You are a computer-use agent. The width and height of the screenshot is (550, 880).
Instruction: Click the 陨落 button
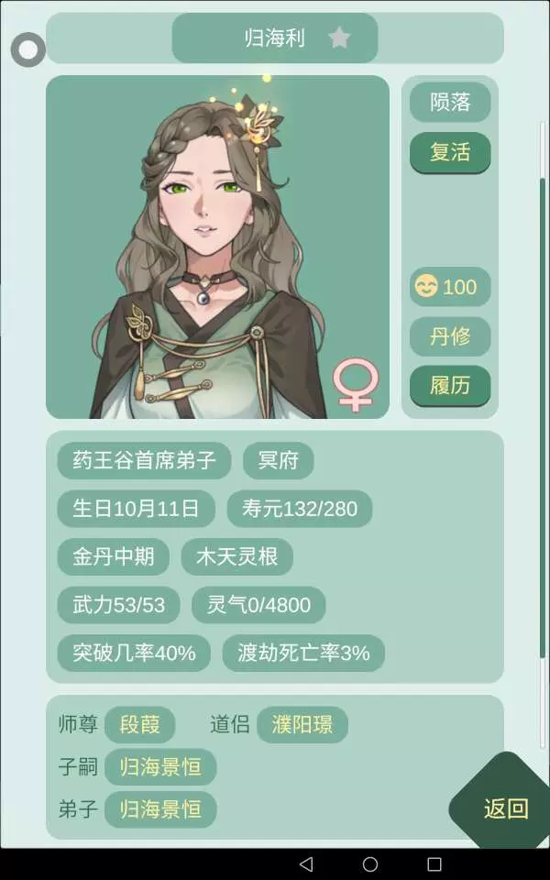(450, 102)
